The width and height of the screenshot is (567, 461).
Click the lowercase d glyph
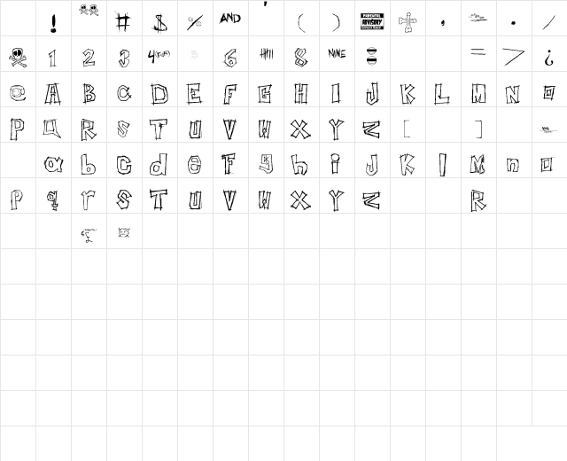point(159,164)
